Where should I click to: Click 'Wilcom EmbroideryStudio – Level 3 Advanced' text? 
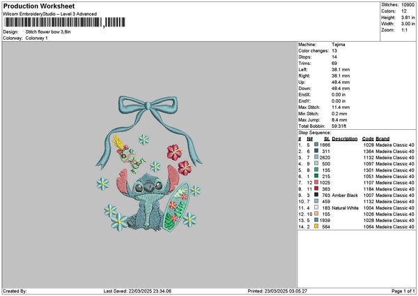(x=50, y=14)
